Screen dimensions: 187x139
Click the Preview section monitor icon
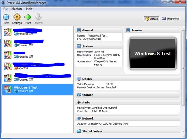click(x=128, y=30)
